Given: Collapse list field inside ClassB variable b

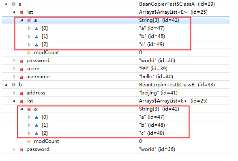Looking at the screenshot, I should point(14,101).
